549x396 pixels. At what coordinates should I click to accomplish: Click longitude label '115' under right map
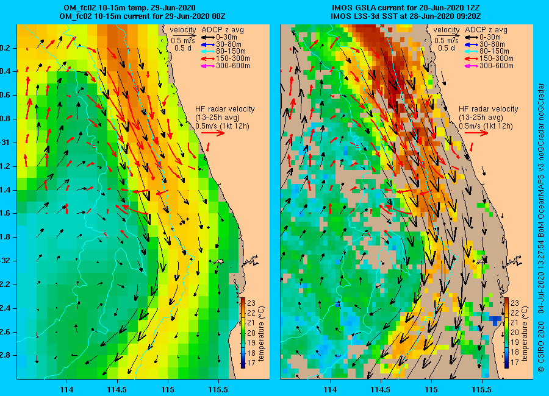point(431,389)
